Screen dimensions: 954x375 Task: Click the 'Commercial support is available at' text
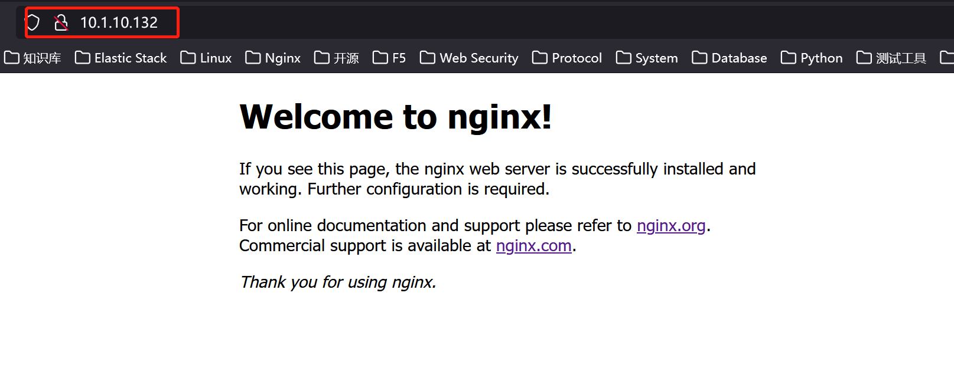[x=365, y=246]
